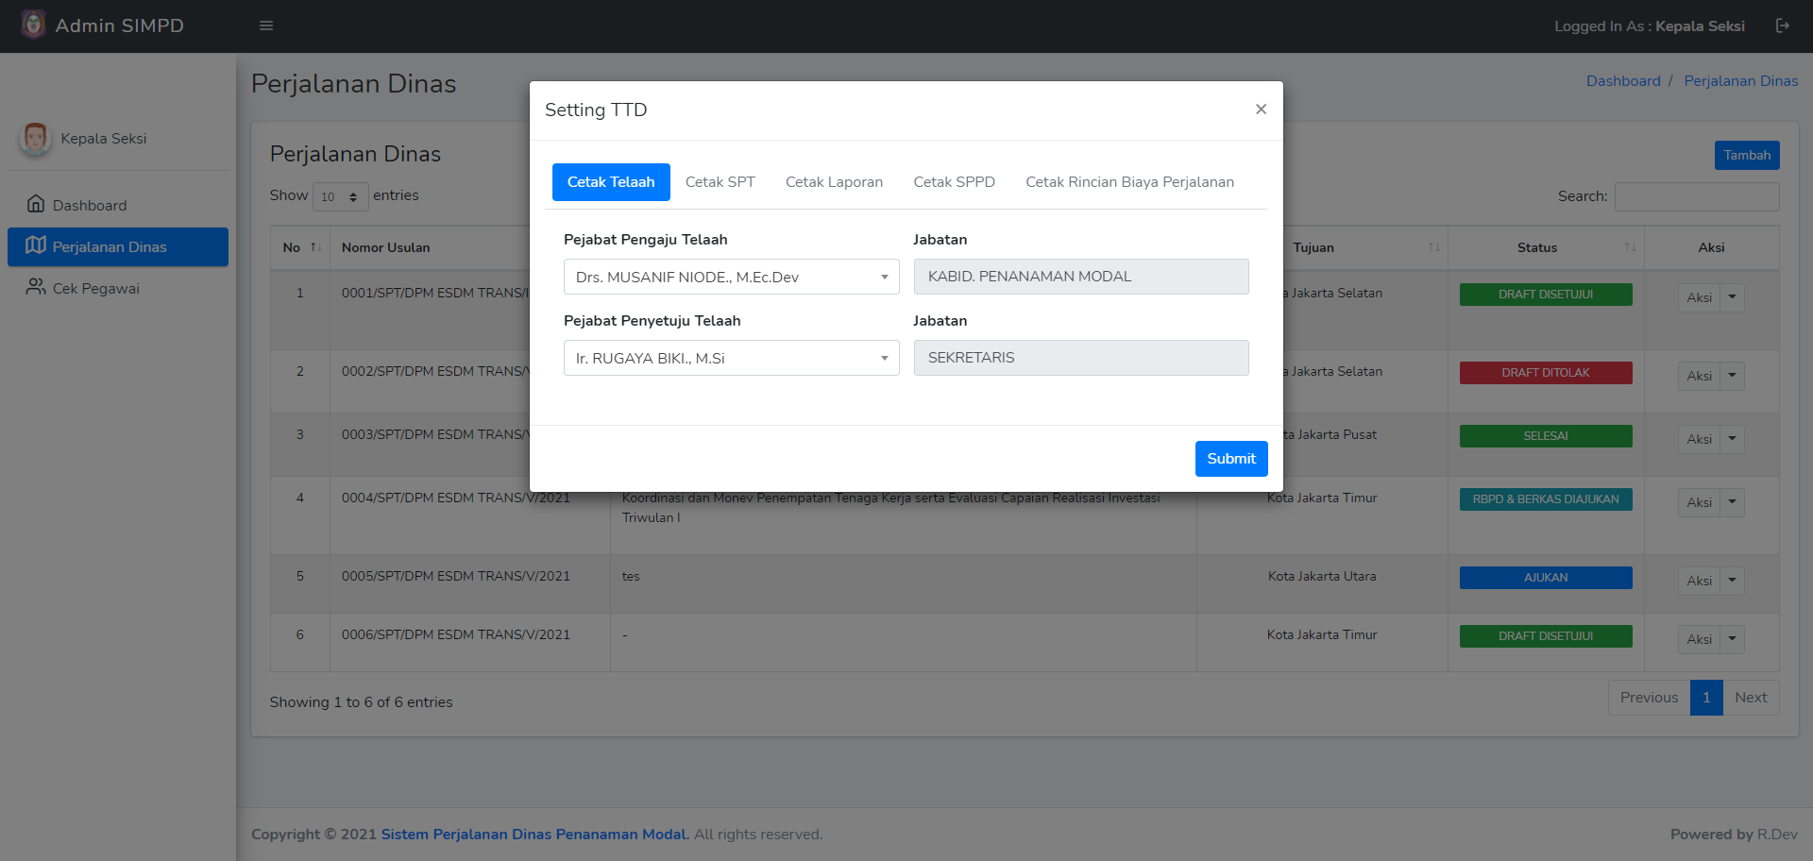Open the Dashboard breadcrumb link

[x=1623, y=80]
